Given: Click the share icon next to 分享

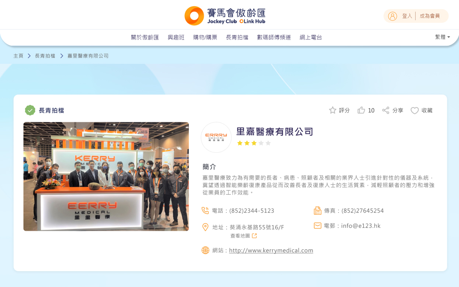Looking at the screenshot, I should pos(386,110).
